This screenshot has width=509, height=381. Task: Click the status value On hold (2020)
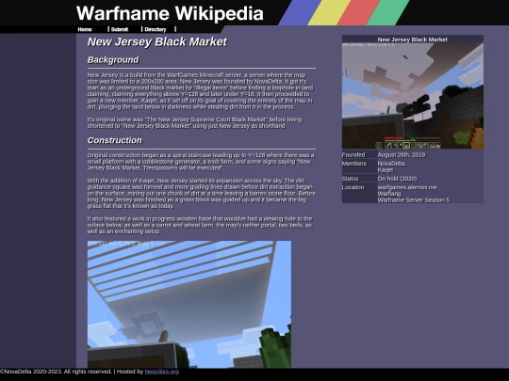point(397,179)
